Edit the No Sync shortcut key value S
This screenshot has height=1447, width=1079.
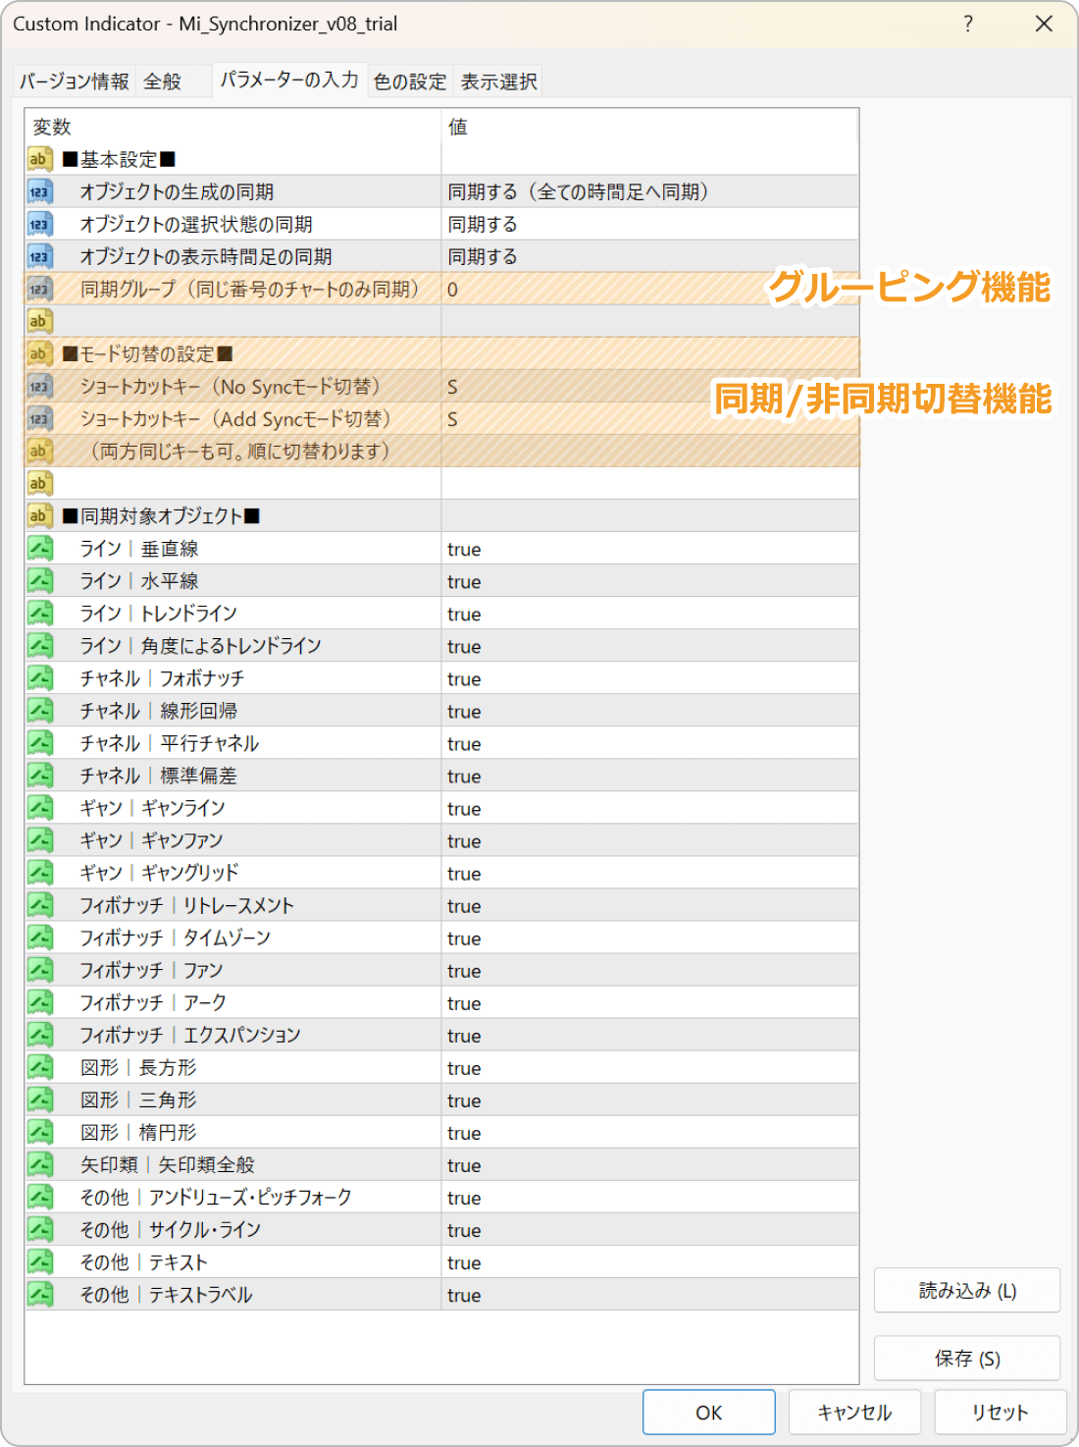coord(649,386)
